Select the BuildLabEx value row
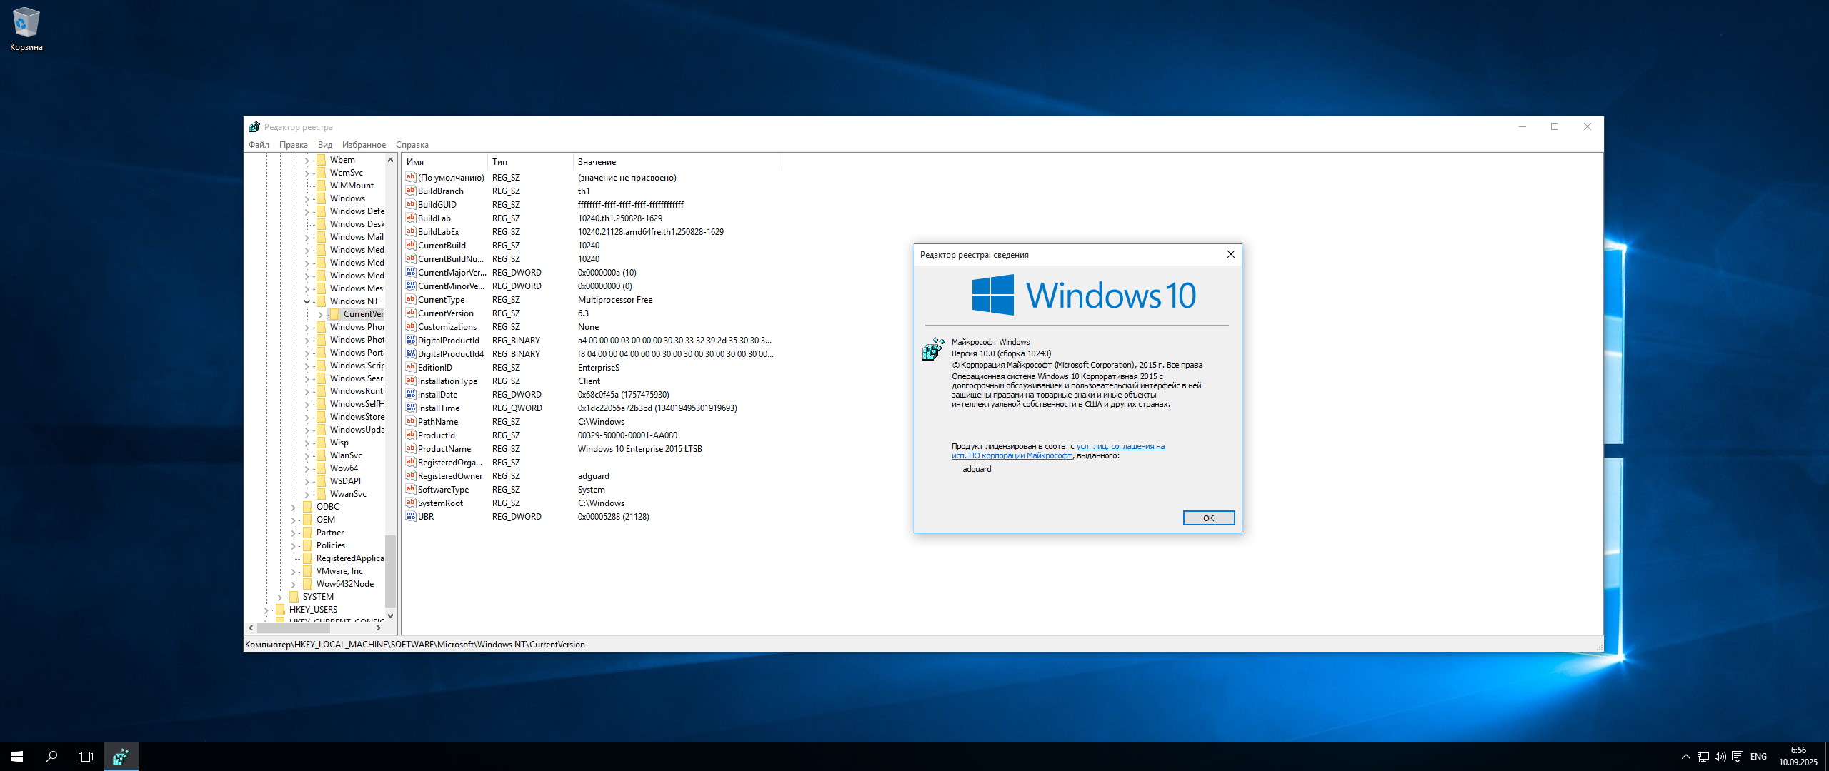 (589, 232)
